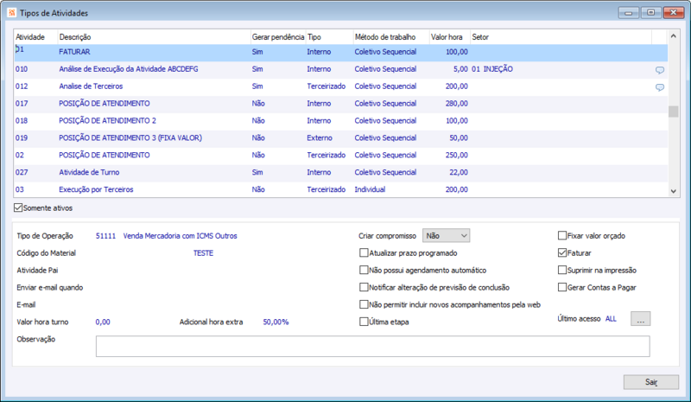Click the app icon in the title bar
The width and height of the screenshot is (691, 402).
click(10, 13)
